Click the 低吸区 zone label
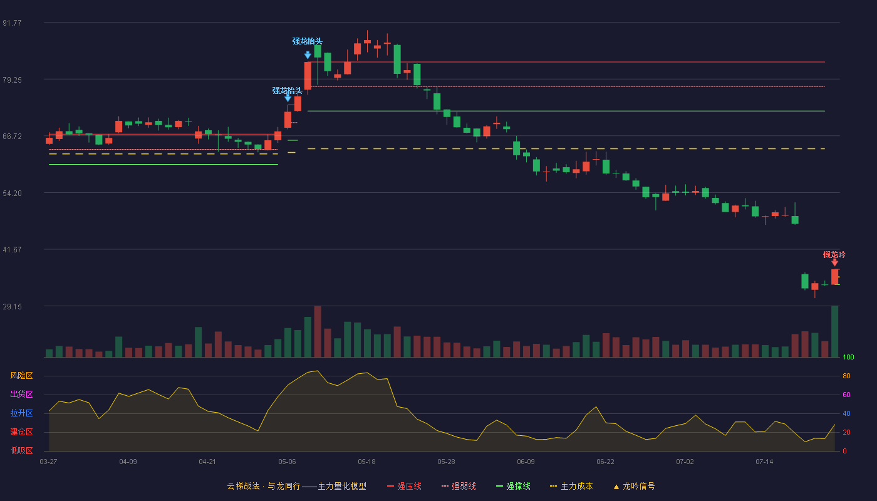Viewport: 877px width, 501px height. [21, 450]
